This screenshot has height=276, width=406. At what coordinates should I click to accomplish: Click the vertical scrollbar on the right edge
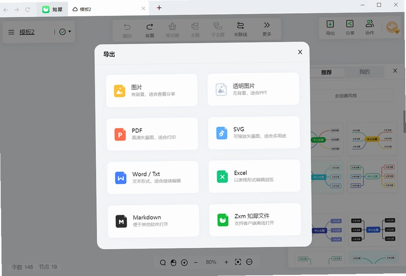pyautogui.click(x=404, y=121)
